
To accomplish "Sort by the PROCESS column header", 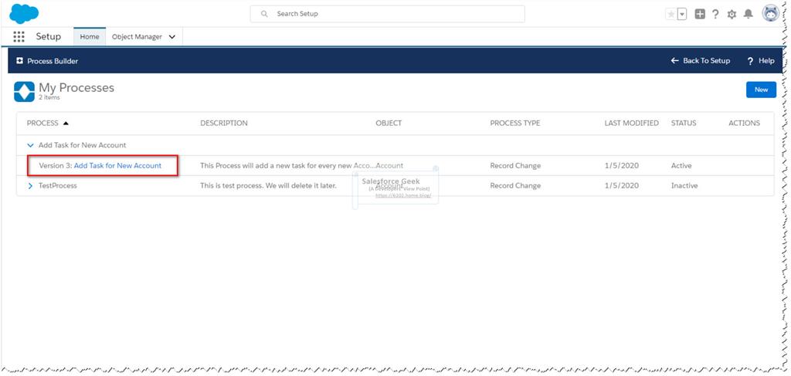I will pyautogui.click(x=42, y=123).
